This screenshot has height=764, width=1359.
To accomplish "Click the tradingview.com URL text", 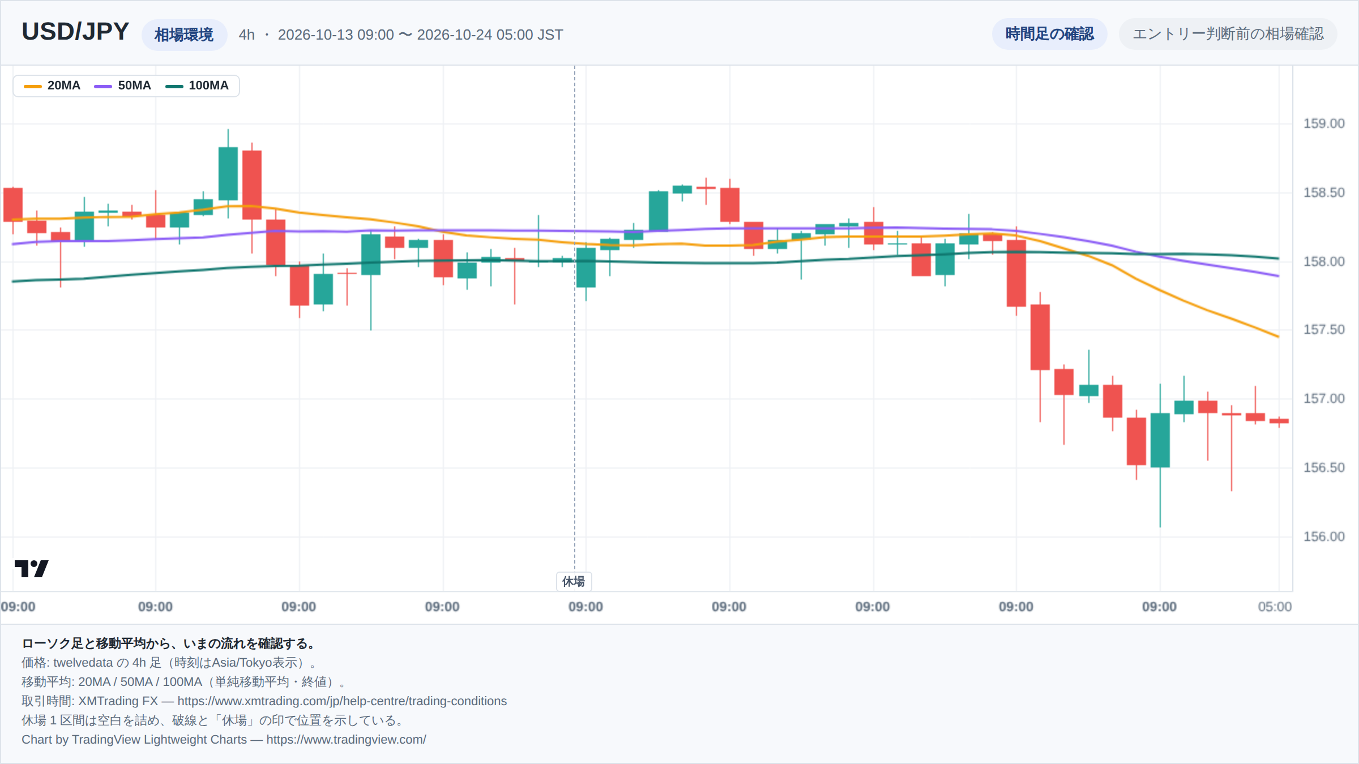I will tap(346, 740).
